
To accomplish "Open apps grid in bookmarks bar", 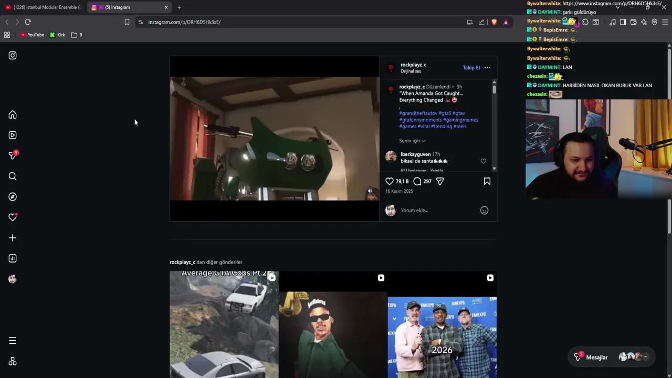I will click(x=7, y=35).
